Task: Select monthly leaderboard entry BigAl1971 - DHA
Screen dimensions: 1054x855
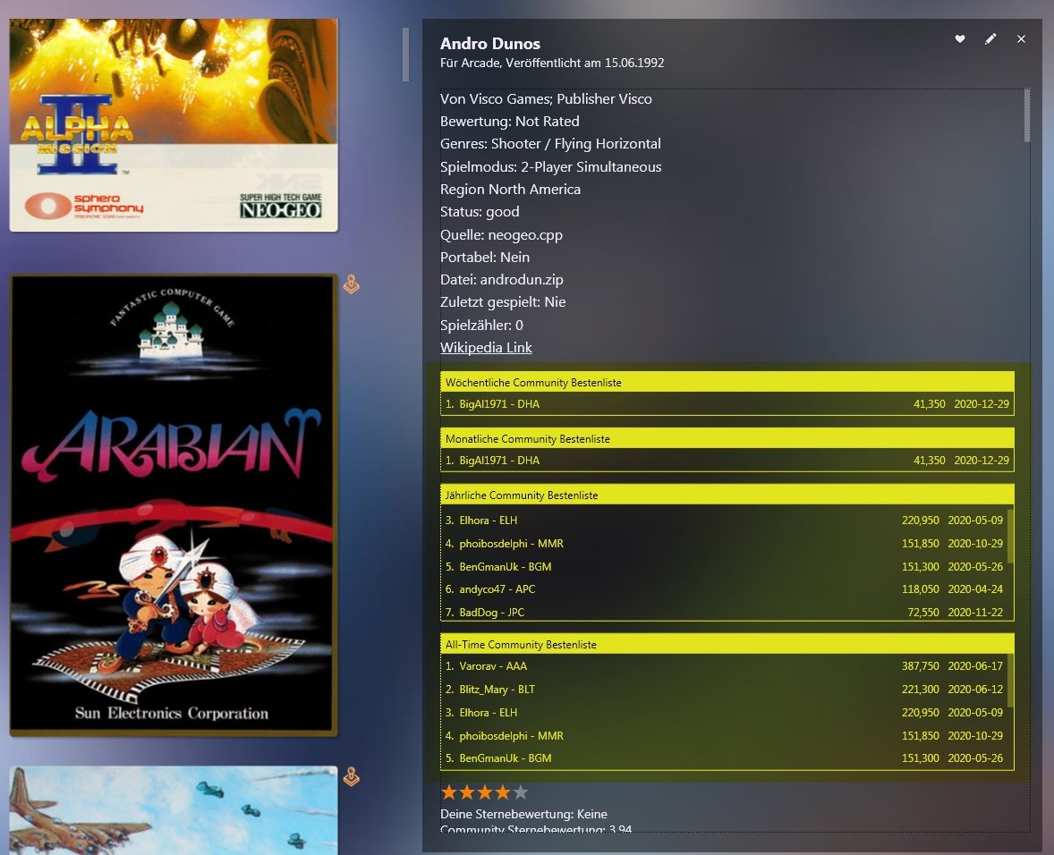Action: pos(727,460)
